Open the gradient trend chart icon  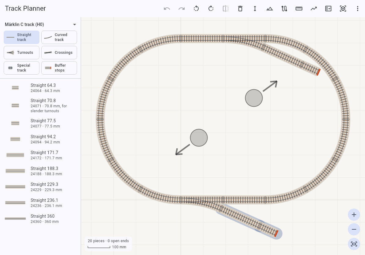point(314,9)
